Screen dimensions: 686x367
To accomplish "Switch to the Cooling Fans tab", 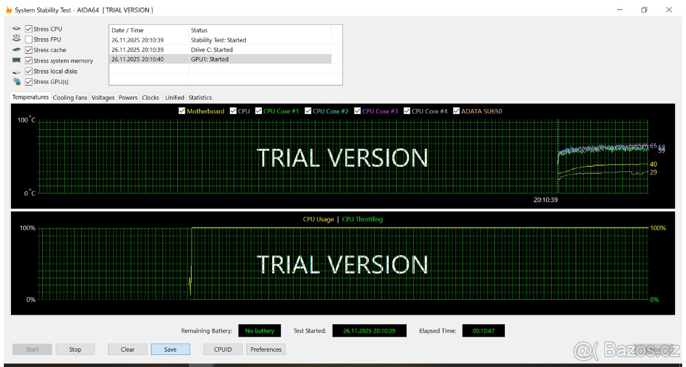I will click(x=70, y=98).
